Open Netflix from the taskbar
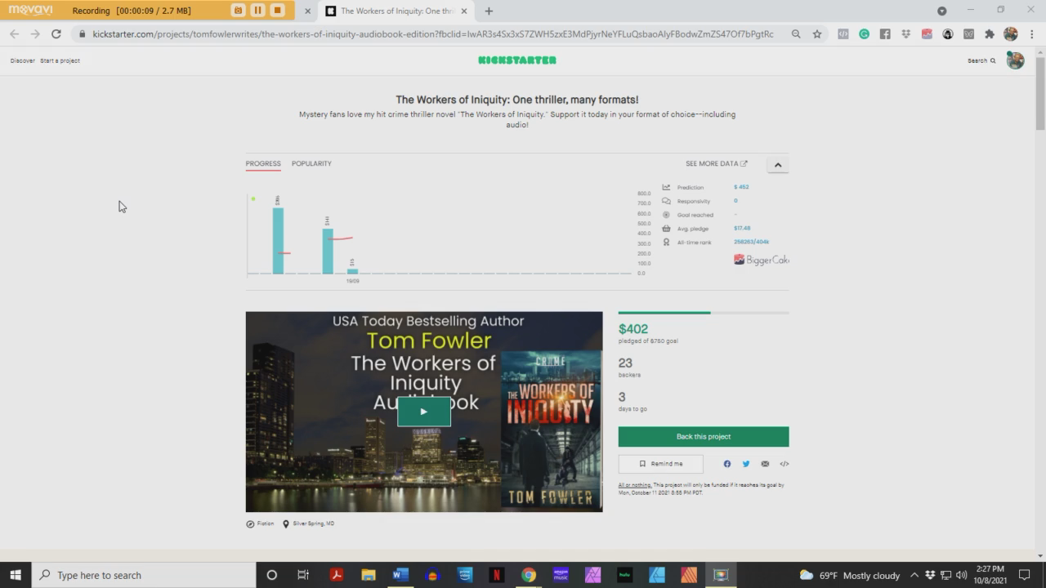Screen dimensions: 1046x588 click(x=496, y=575)
